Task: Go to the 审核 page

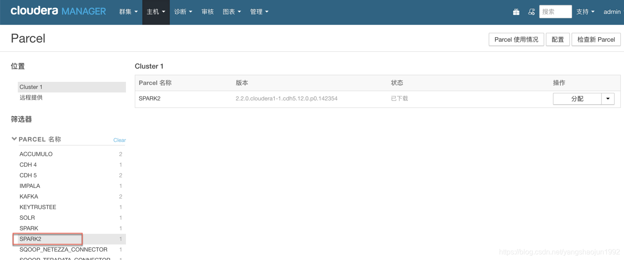Action: [x=207, y=12]
